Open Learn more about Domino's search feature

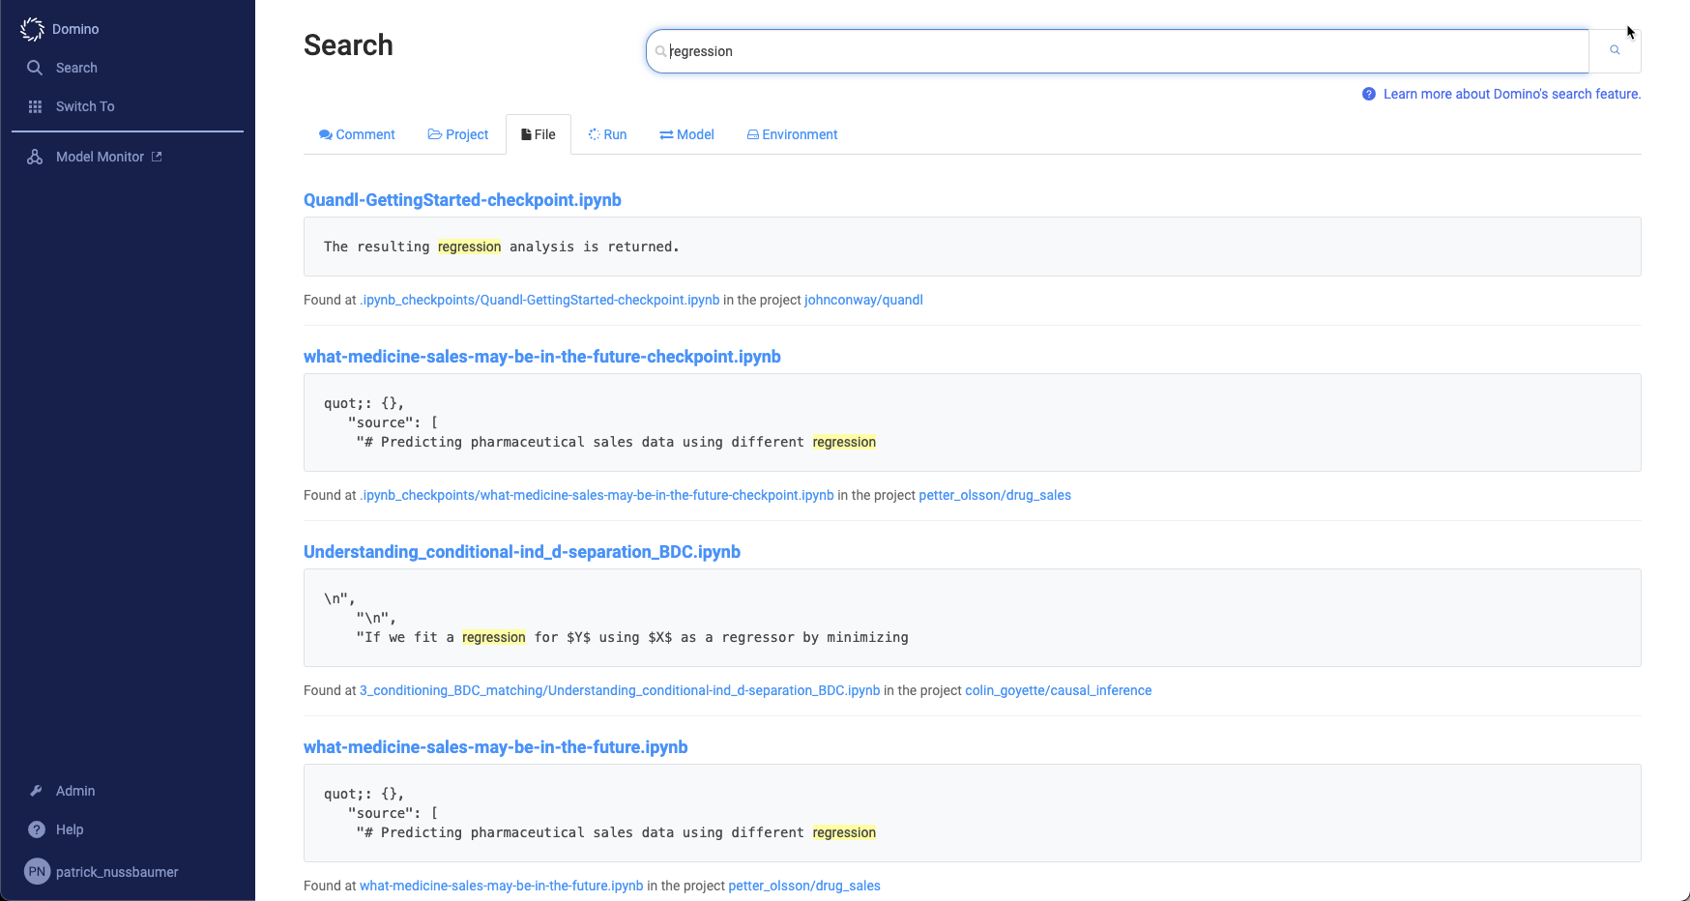coord(1511,94)
